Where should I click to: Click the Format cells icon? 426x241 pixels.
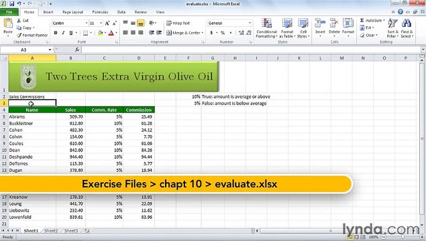tap(348, 23)
